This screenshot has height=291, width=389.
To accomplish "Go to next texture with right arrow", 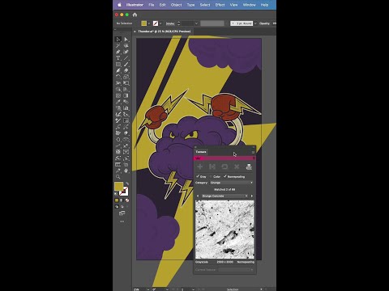I will (252, 196).
